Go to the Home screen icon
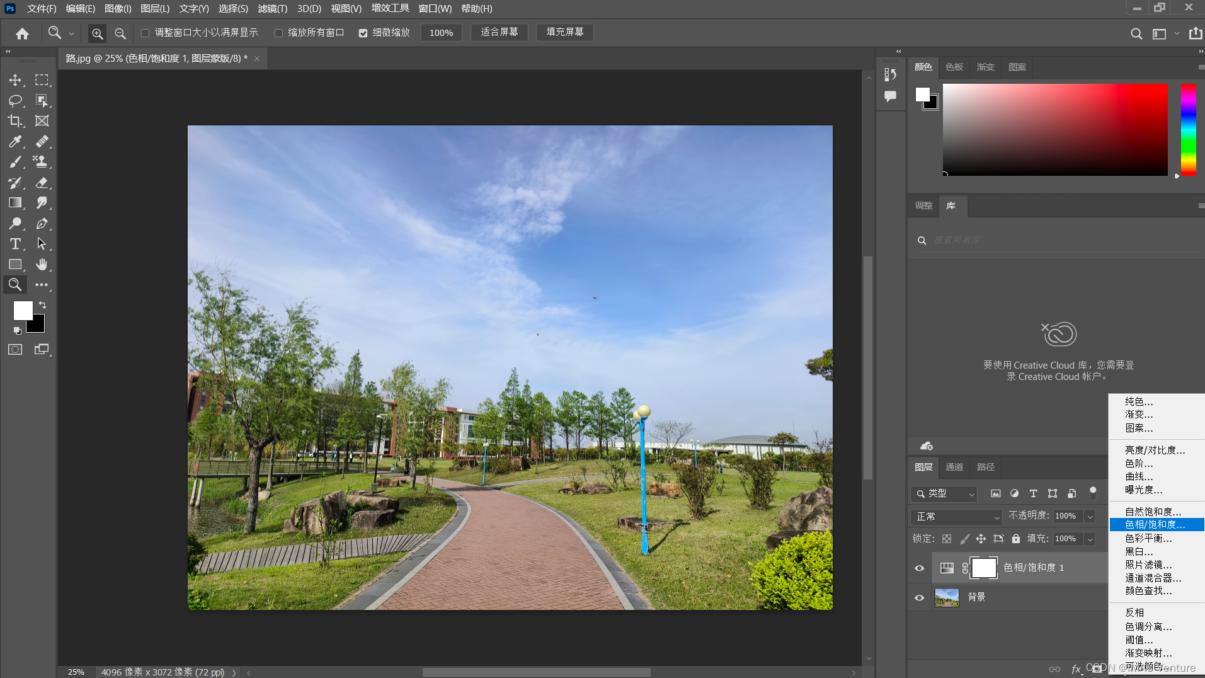The height and width of the screenshot is (678, 1205). (22, 33)
